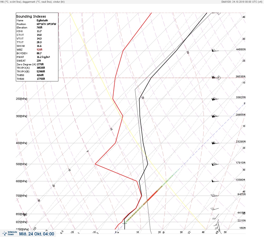Click the 500[hPa] pressure label
This screenshot has width=264, height=237.
(x=21, y=164)
